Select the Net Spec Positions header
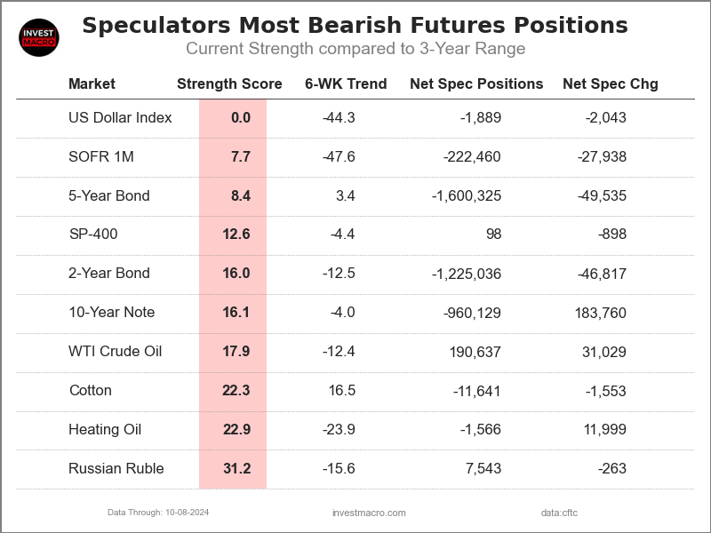The image size is (711, 533). click(x=476, y=84)
